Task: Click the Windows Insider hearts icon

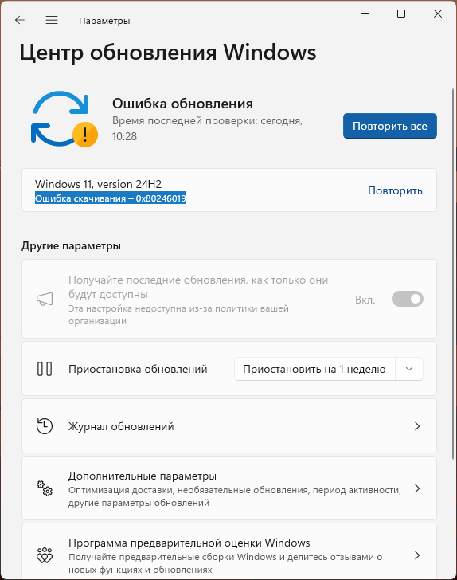Action: [45, 555]
